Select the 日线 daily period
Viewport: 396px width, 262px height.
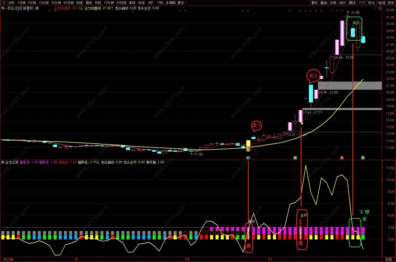[79, 3]
